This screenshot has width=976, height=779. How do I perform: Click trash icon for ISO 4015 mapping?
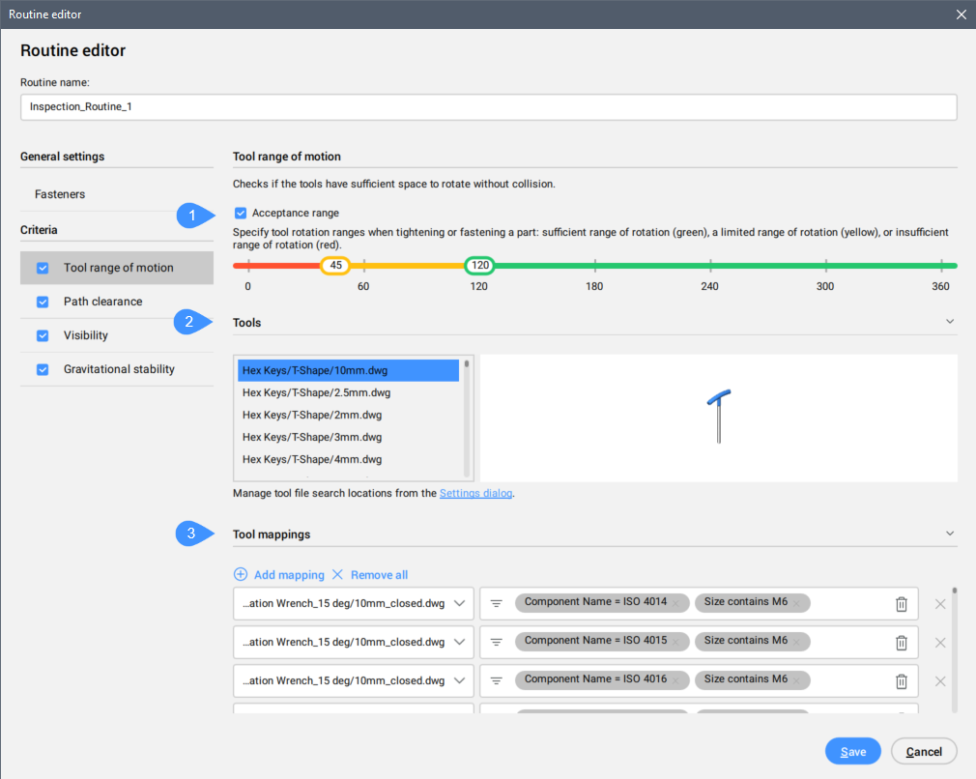(x=901, y=643)
